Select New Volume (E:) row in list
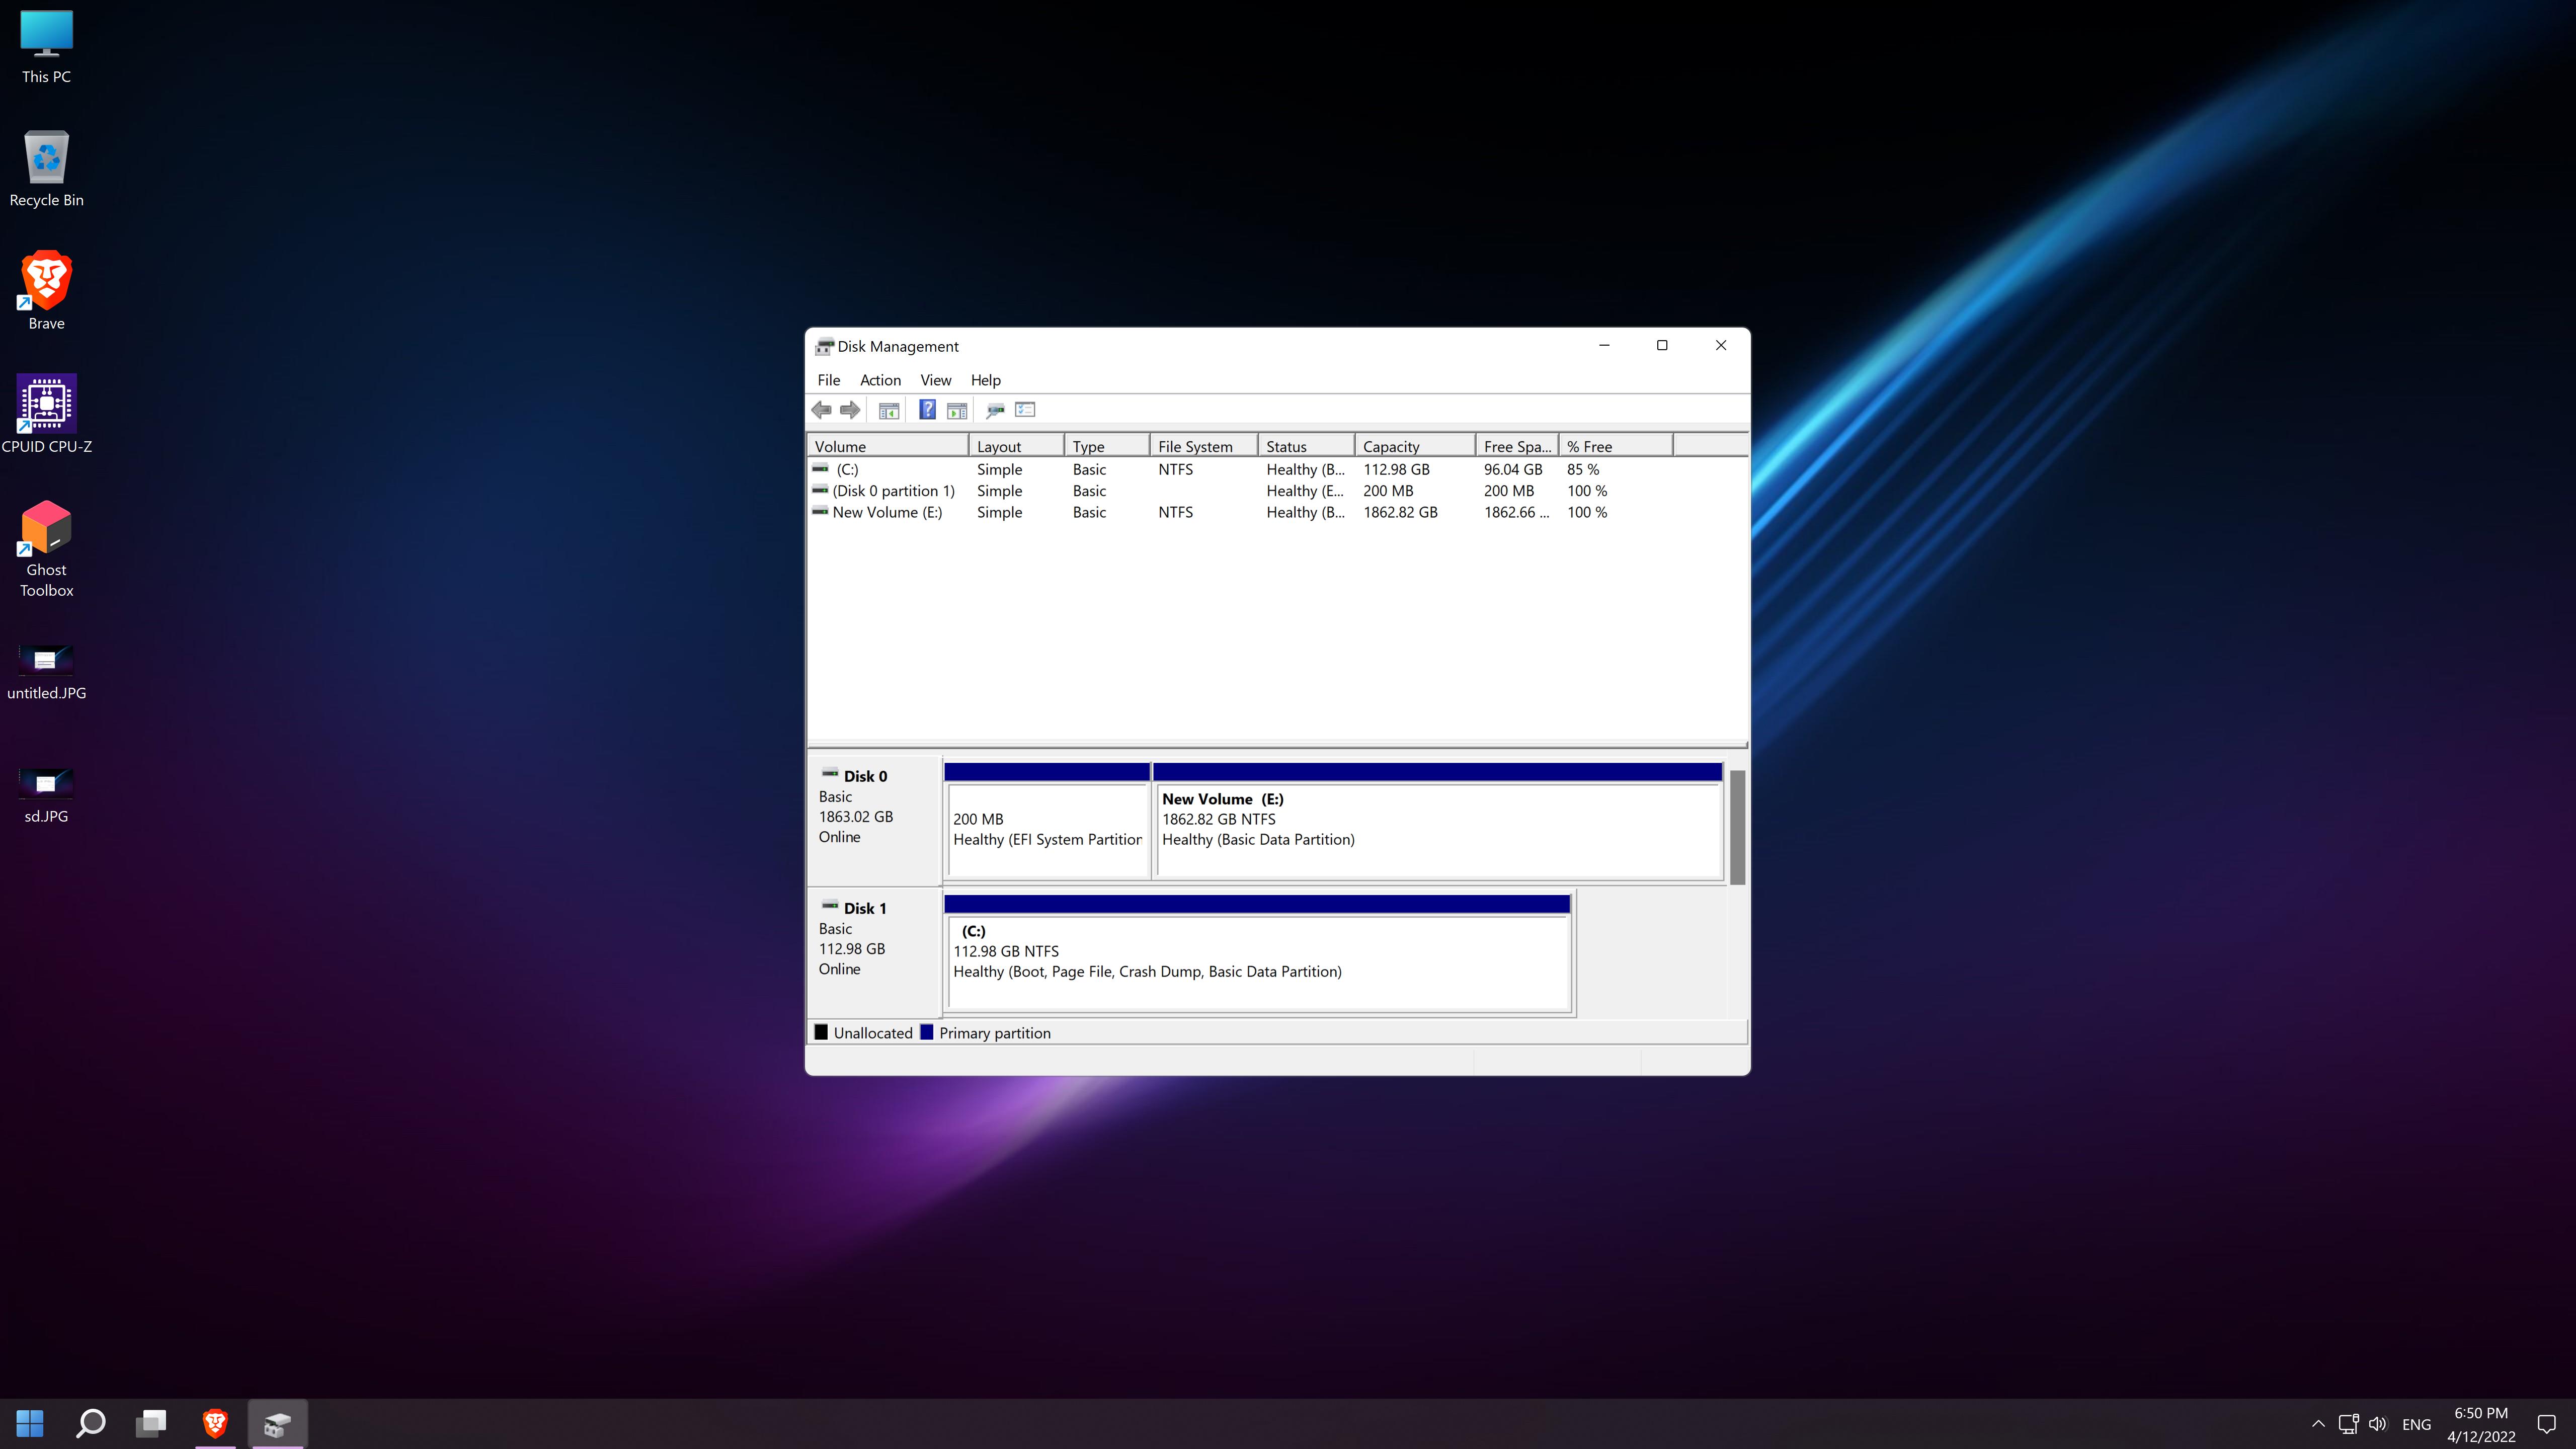Viewport: 2576px width, 1449px height. (887, 512)
